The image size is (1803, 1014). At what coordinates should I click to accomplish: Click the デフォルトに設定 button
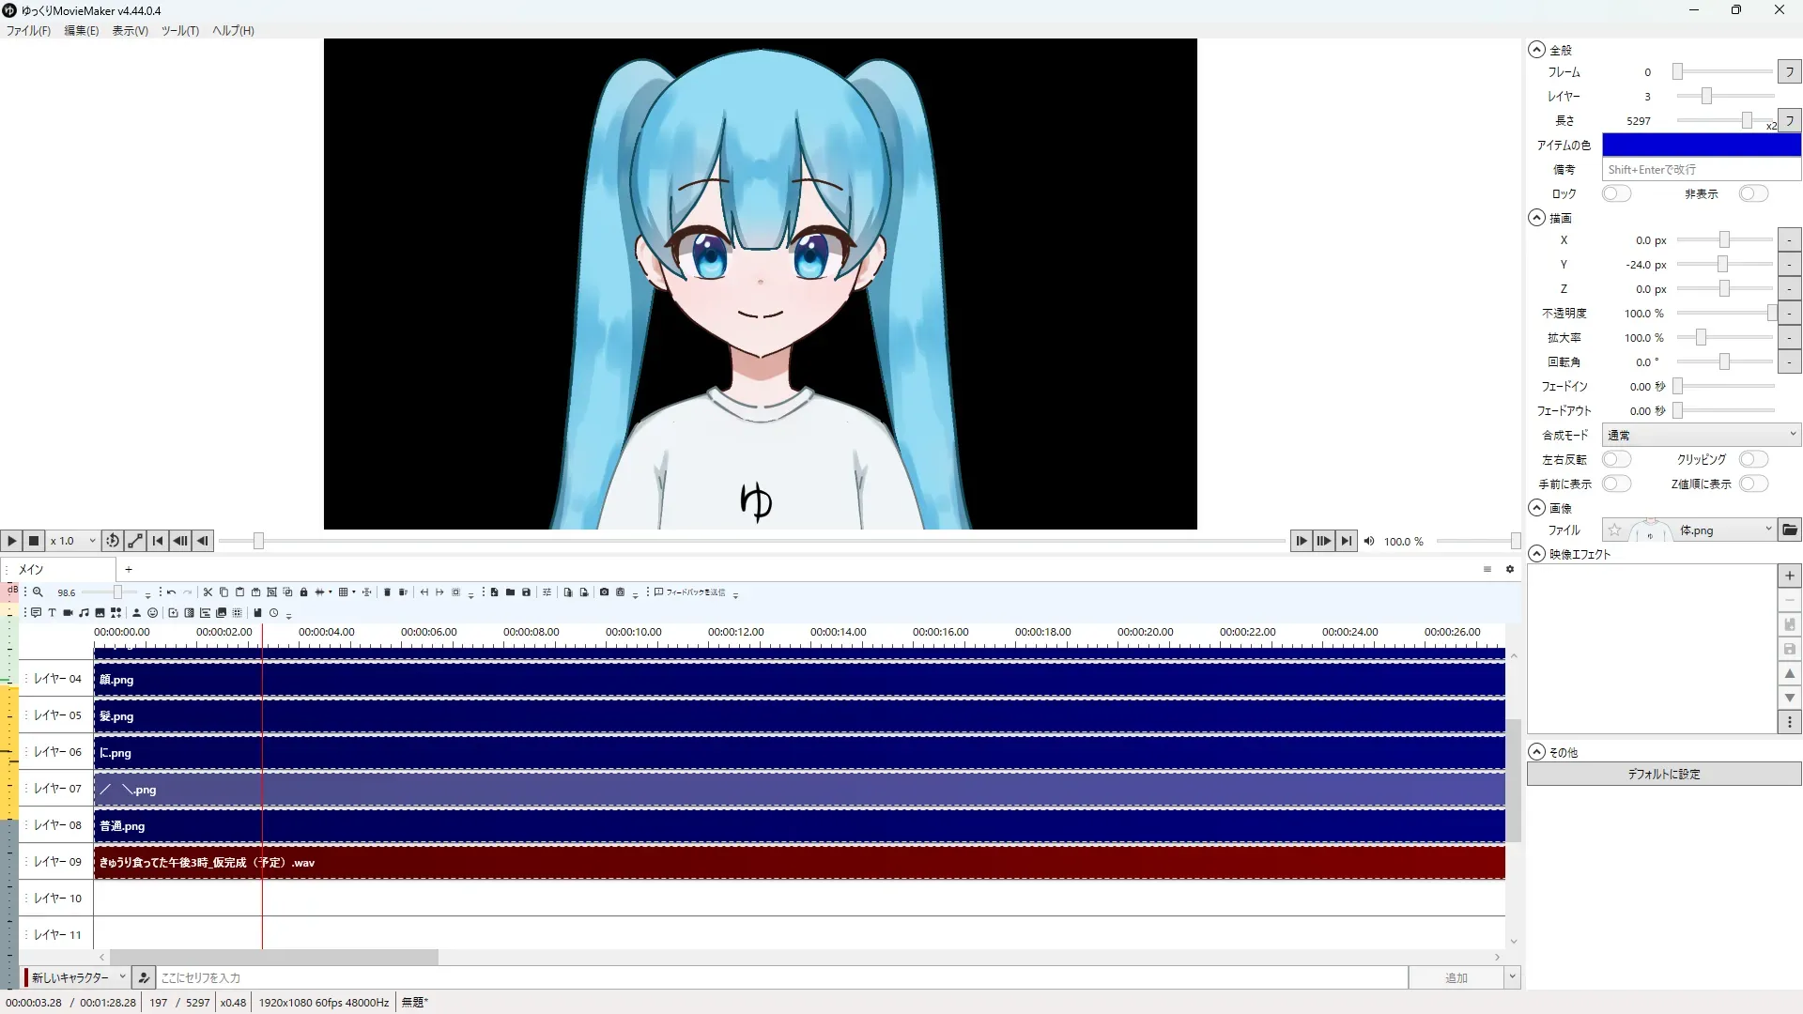click(x=1663, y=775)
